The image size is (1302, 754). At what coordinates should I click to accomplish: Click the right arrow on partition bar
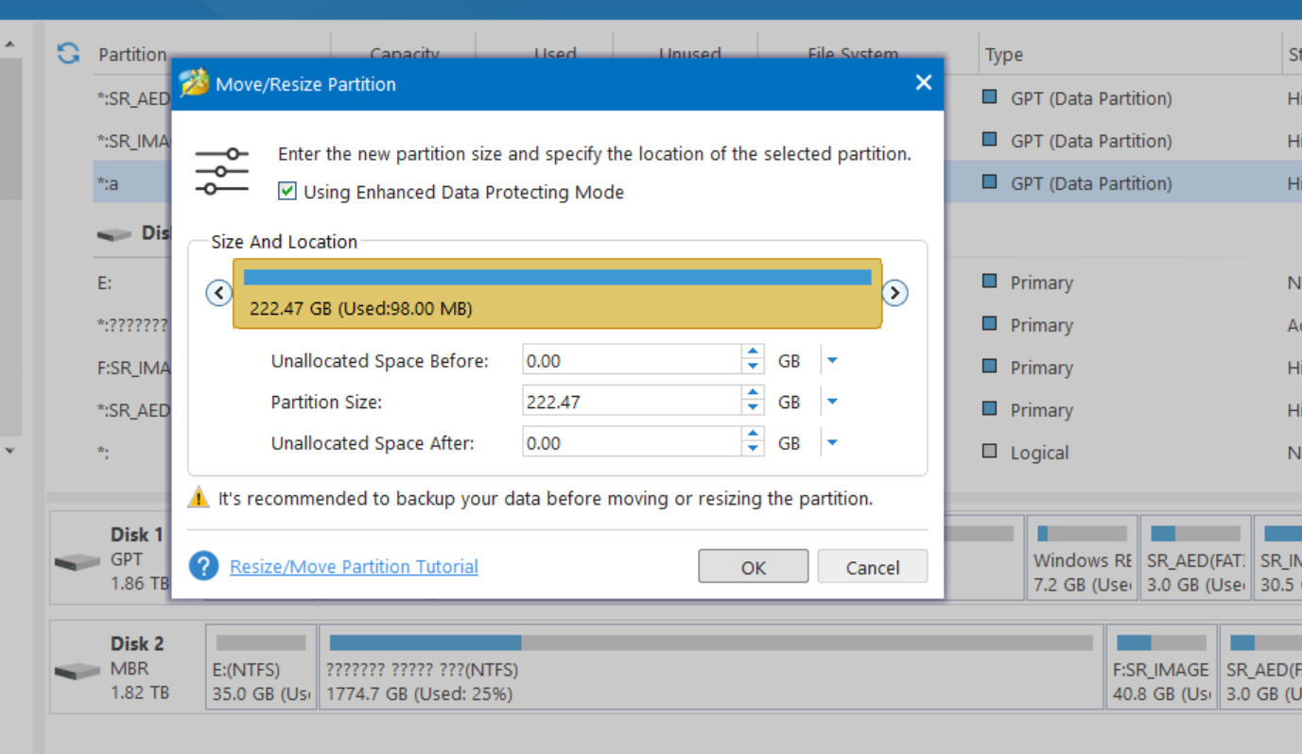[x=894, y=293]
